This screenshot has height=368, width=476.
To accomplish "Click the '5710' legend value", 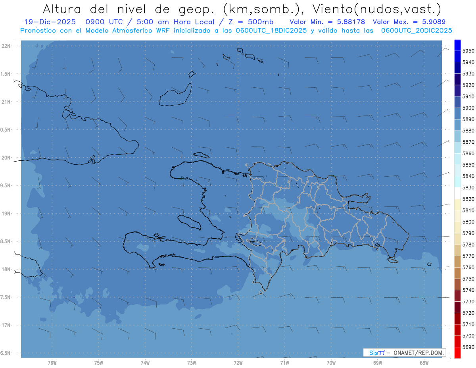I will [468, 324].
